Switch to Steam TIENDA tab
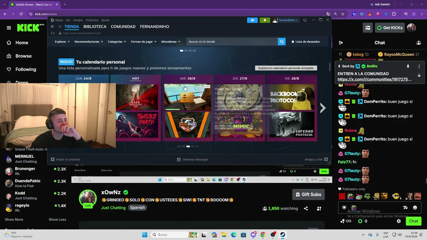Image resolution: width=427 pixels, height=240 pixels. pyautogui.click(x=72, y=27)
